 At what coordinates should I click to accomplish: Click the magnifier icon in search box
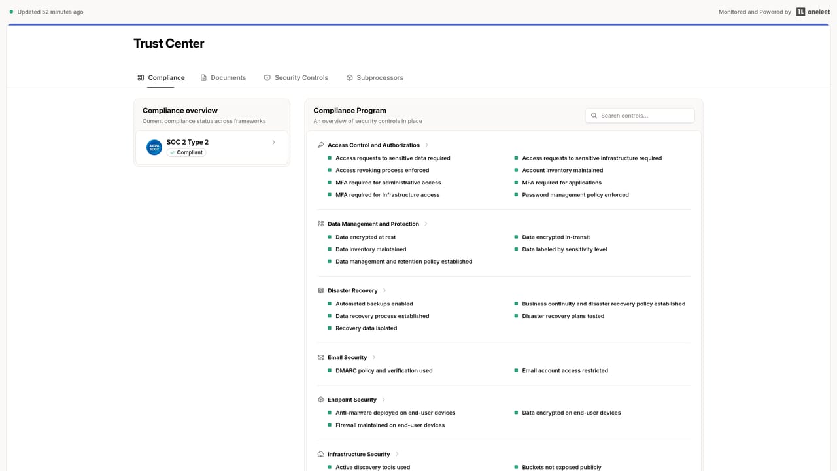click(x=594, y=116)
